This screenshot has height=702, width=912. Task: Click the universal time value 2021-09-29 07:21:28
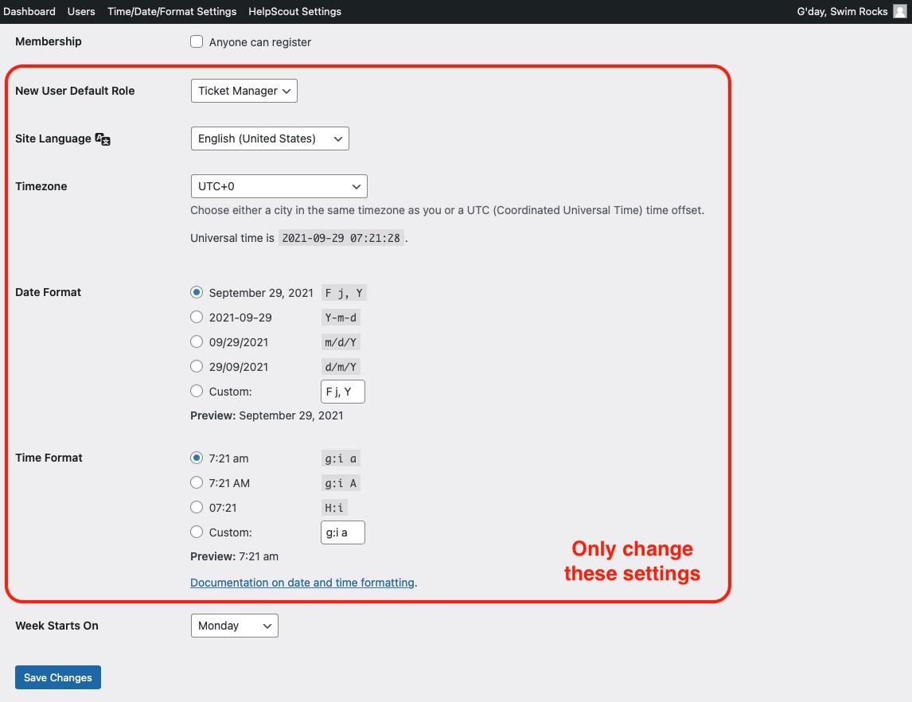point(341,238)
